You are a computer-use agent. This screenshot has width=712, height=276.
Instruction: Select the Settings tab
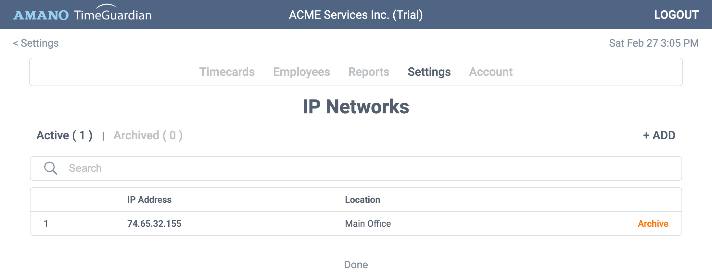pyautogui.click(x=429, y=72)
